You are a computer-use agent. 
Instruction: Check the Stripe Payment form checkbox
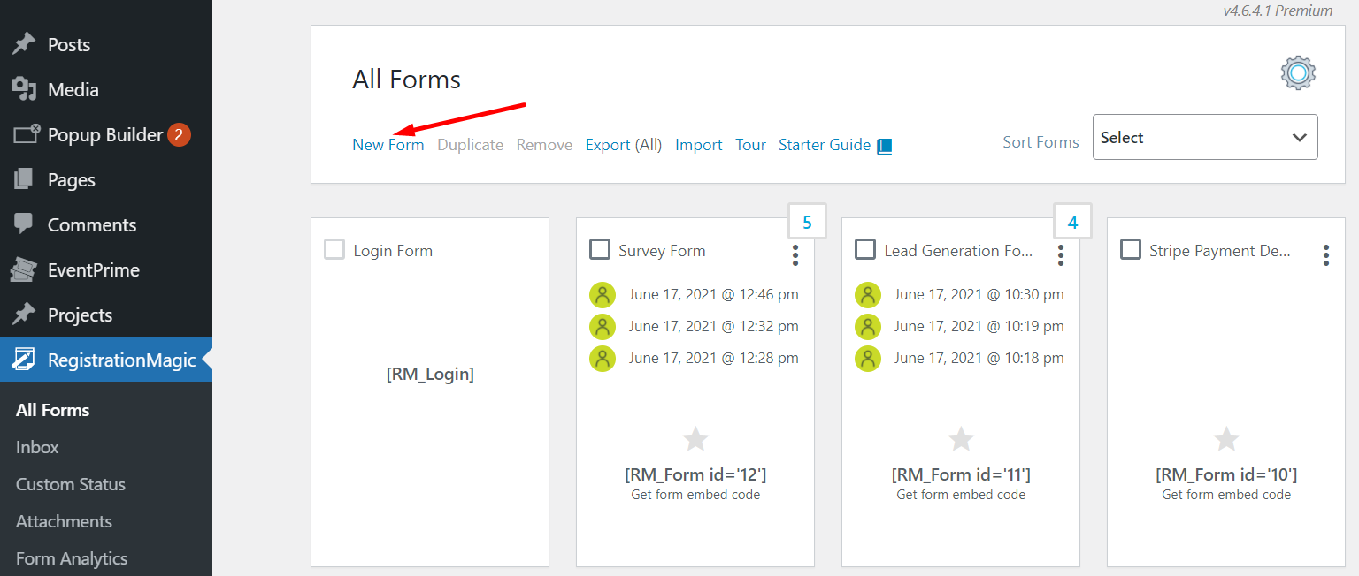pos(1130,249)
